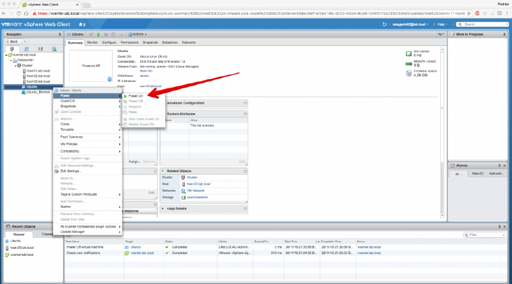Open host-03.lab.local link in Related Objects
The width and height of the screenshot is (512, 284).
tap(198, 184)
